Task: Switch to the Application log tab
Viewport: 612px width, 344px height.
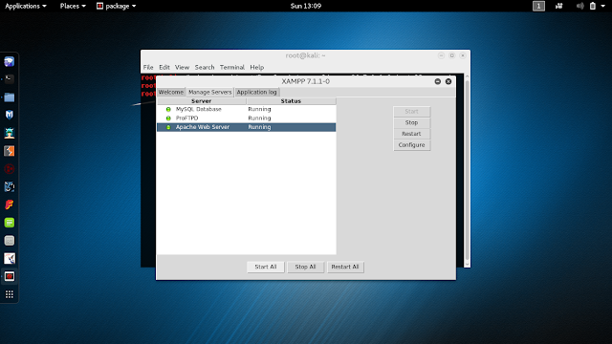Action: pos(256,92)
